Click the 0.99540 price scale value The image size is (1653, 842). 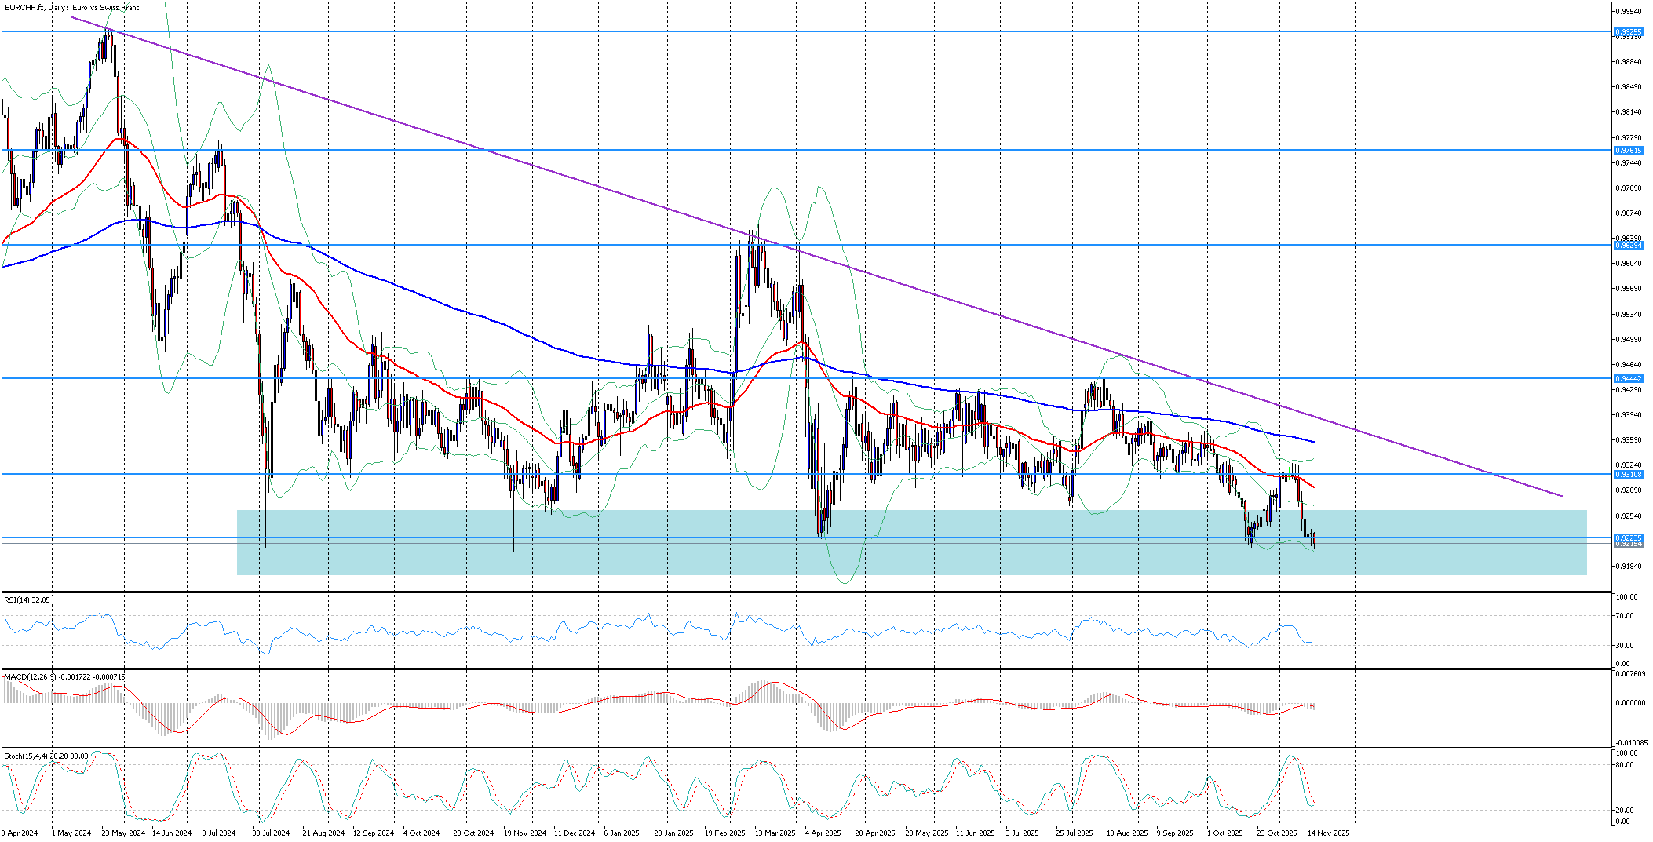tap(1628, 12)
